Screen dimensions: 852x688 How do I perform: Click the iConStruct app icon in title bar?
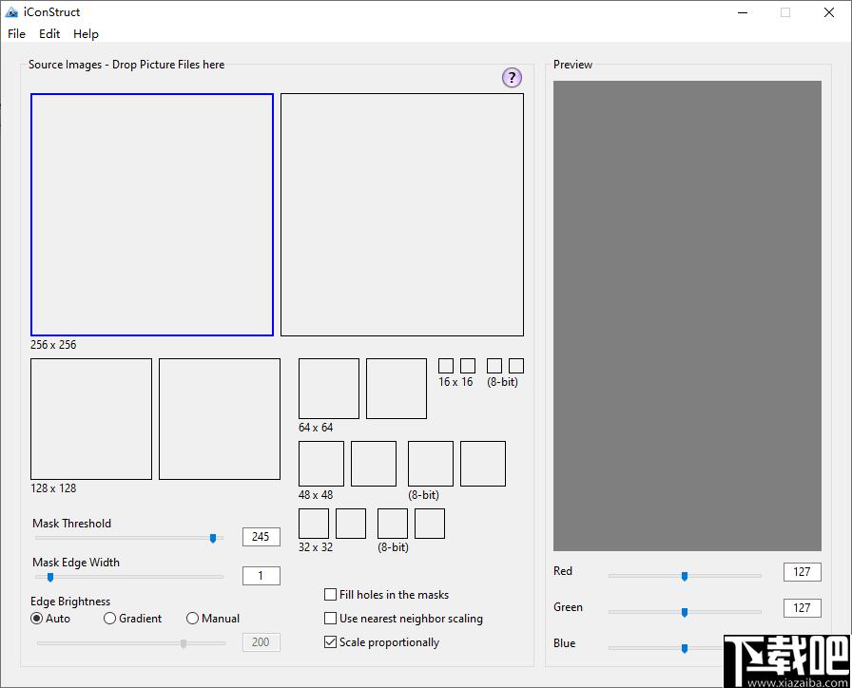pyautogui.click(x=11, y=12)
